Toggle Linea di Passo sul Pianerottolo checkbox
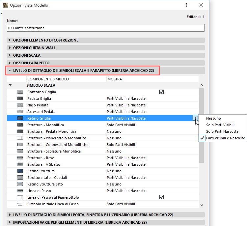 (161, 197)
